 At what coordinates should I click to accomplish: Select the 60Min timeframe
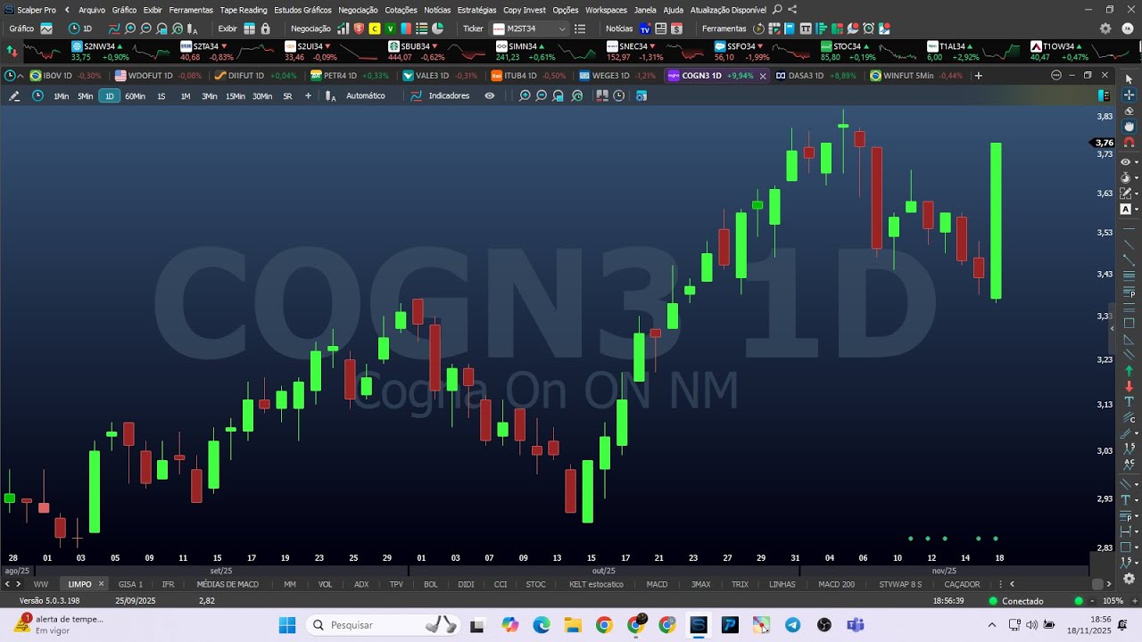pyautogui.click(x=135, y=96)
